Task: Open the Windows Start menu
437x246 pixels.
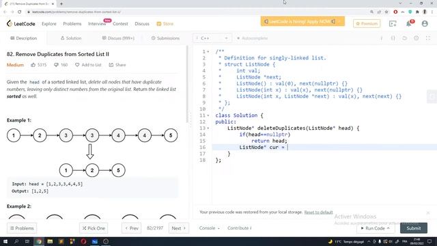Action: click(x=5, y=241)
